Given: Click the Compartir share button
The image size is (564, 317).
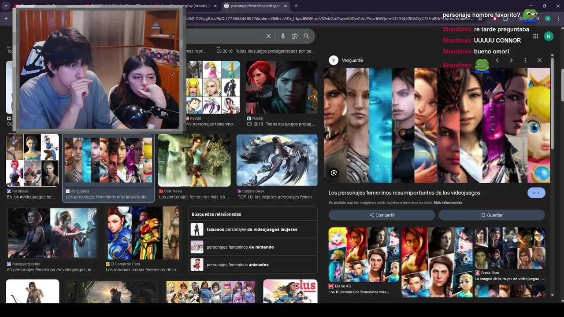Looking at the screenshot, I should click(x=382, y=215).
